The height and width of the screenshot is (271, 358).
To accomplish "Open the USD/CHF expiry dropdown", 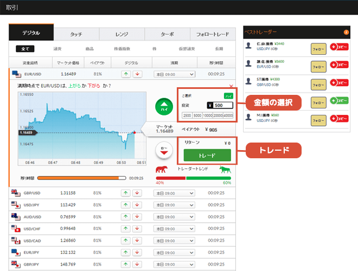I will pos(174,229).
